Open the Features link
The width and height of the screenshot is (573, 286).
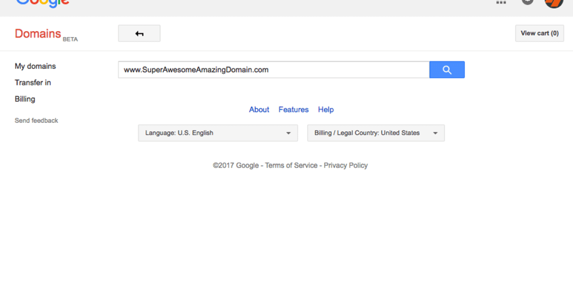[294, 109]
